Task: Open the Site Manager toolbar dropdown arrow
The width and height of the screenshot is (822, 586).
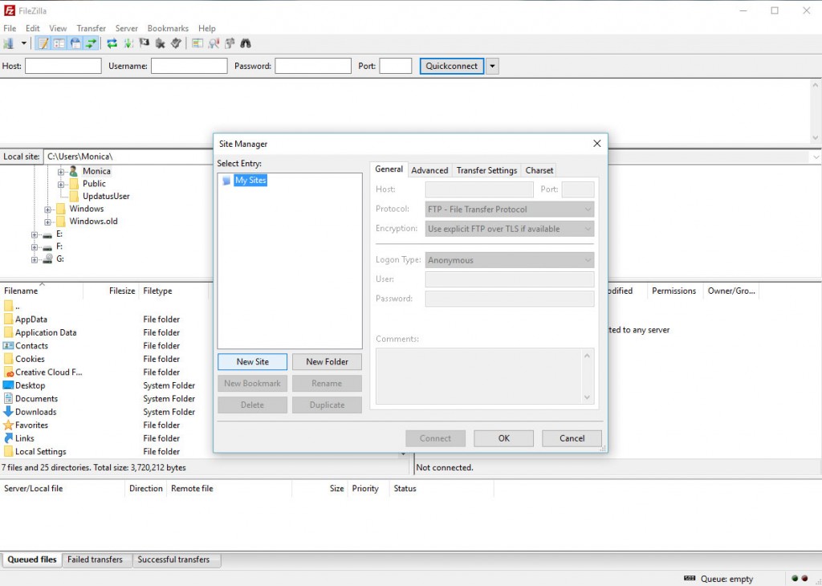Action: (23, 43)
